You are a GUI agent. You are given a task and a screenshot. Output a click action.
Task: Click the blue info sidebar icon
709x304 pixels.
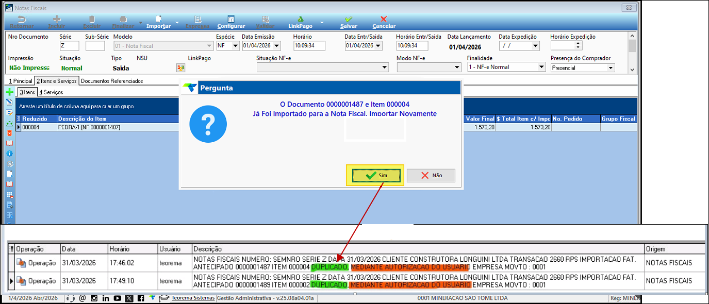tap(9, 154)
